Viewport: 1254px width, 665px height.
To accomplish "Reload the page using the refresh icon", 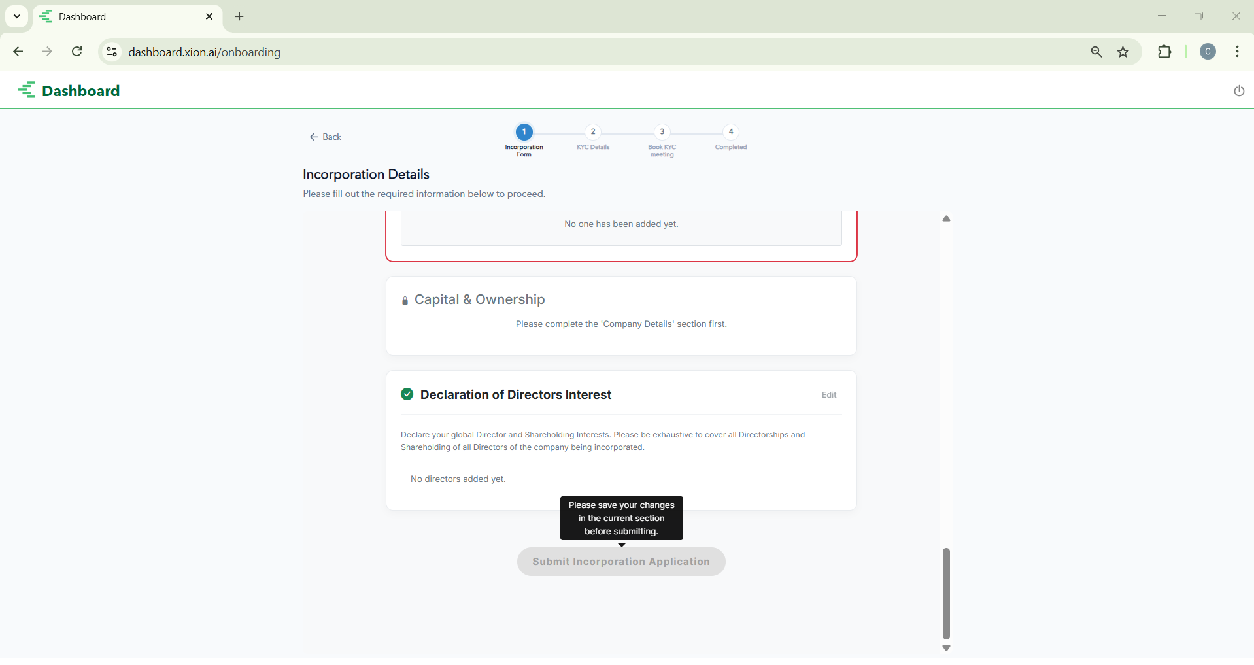I will [77, 52].
